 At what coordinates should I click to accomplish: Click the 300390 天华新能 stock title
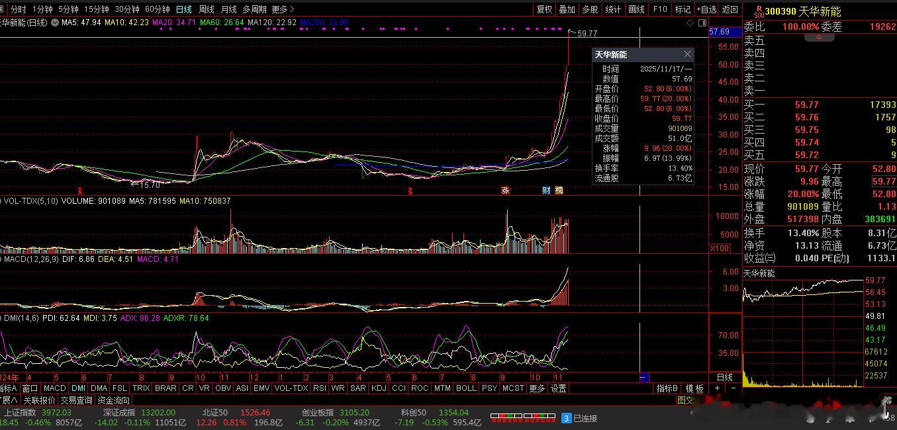coord(803,11)
